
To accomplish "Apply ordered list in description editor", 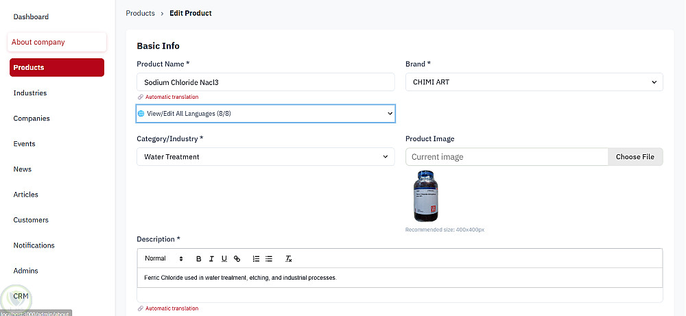I will point(256,258).
